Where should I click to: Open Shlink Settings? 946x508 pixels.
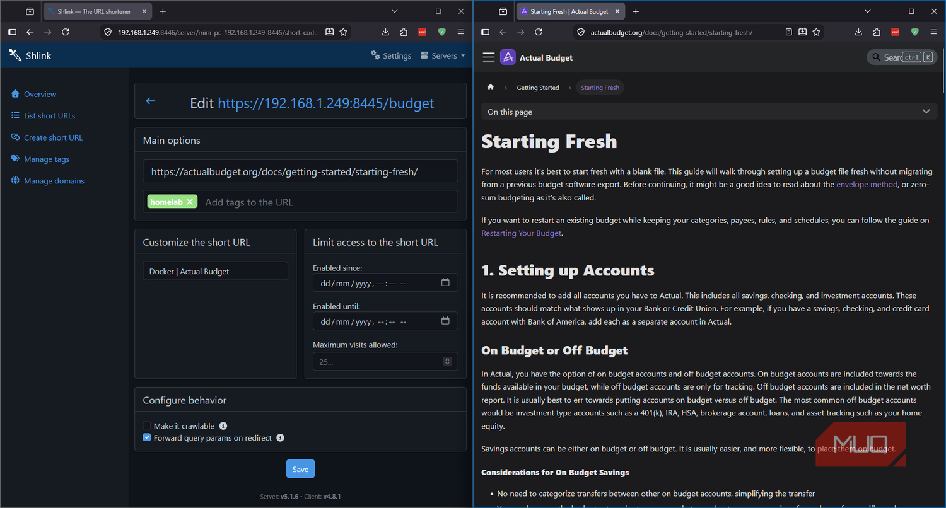pyautogui.click(x=391, y=55)
